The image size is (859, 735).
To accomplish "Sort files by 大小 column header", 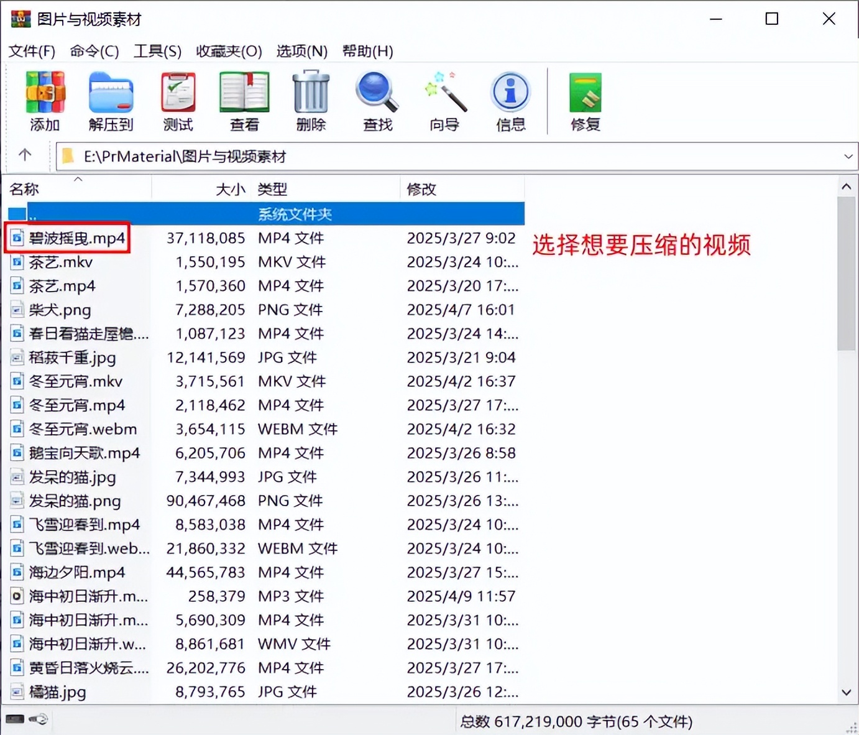I will click(230, 189).
